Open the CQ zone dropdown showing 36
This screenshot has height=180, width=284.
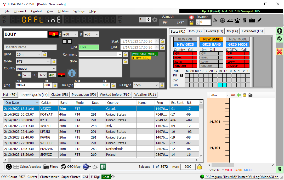pos(42,75)
